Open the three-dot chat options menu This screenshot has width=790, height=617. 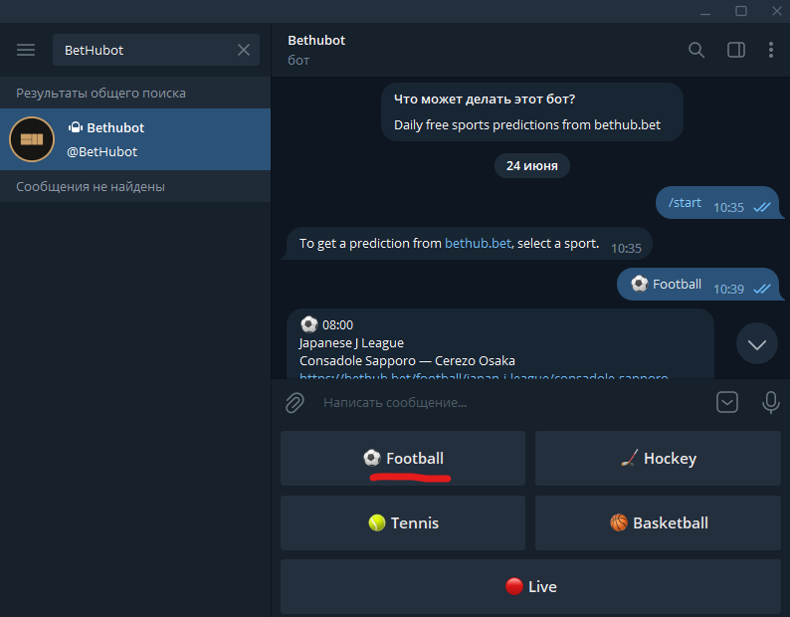coord(771,50)
